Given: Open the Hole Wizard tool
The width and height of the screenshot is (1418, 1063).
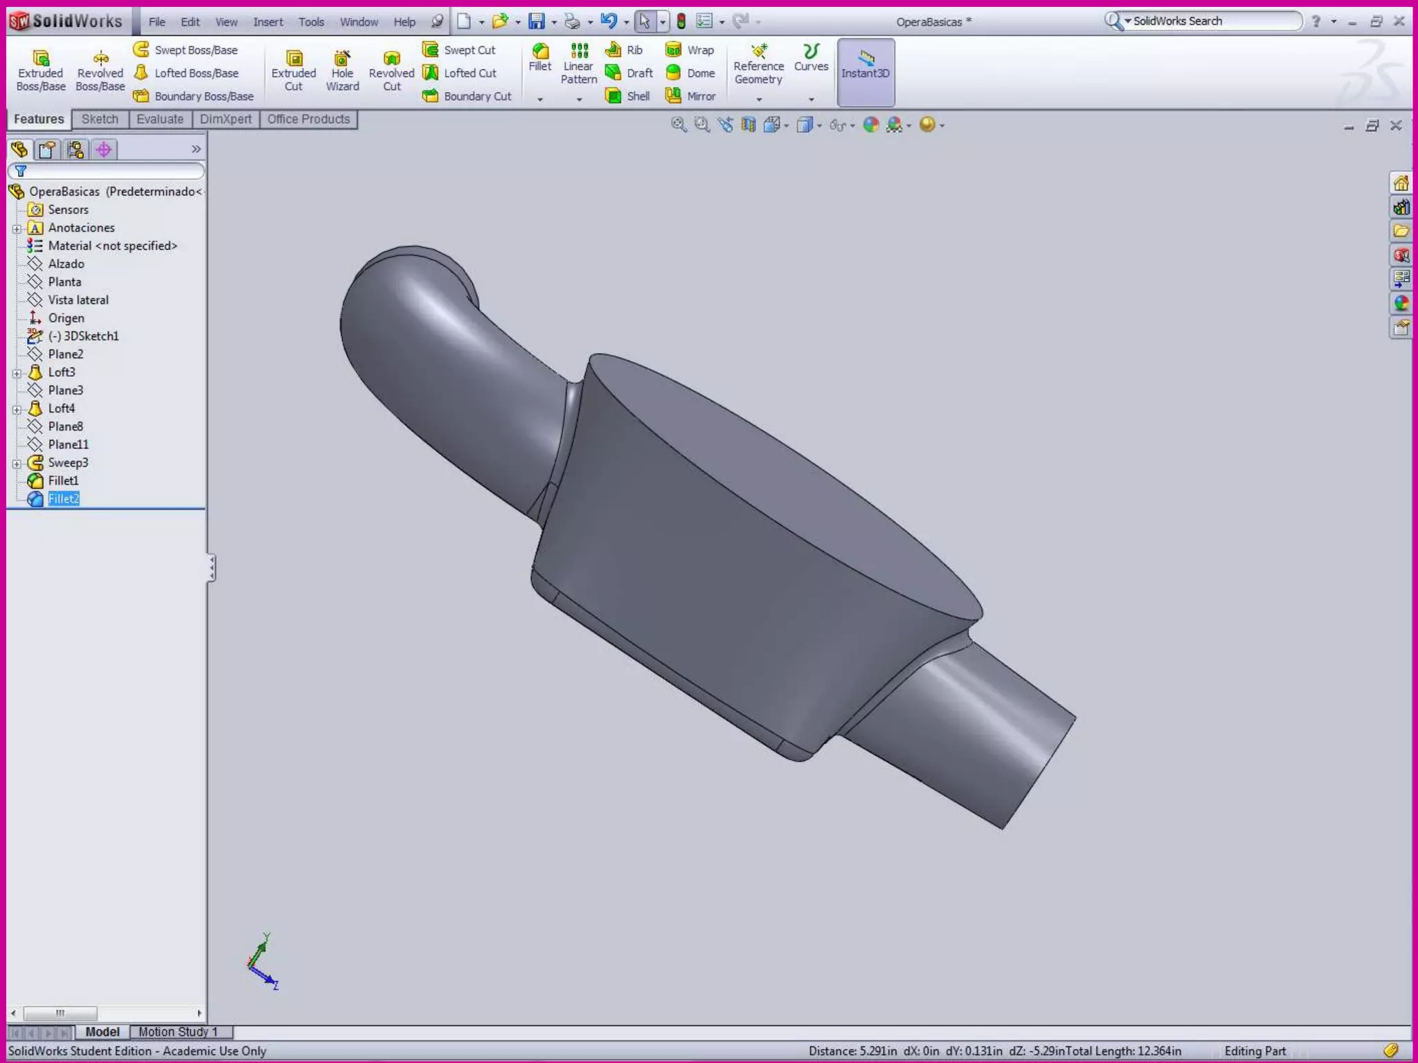Looking at the screenshot, I should point(342,71).
